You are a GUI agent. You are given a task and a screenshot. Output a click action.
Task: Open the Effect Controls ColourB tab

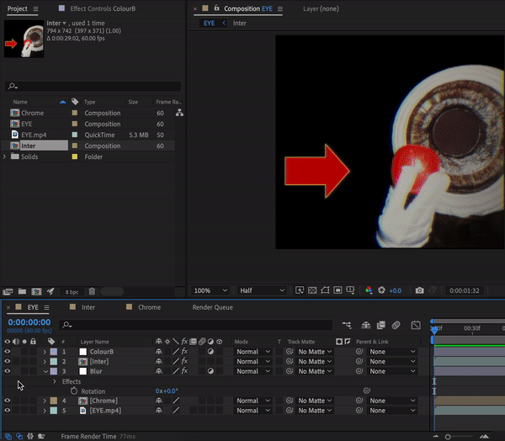click(102, 8)
